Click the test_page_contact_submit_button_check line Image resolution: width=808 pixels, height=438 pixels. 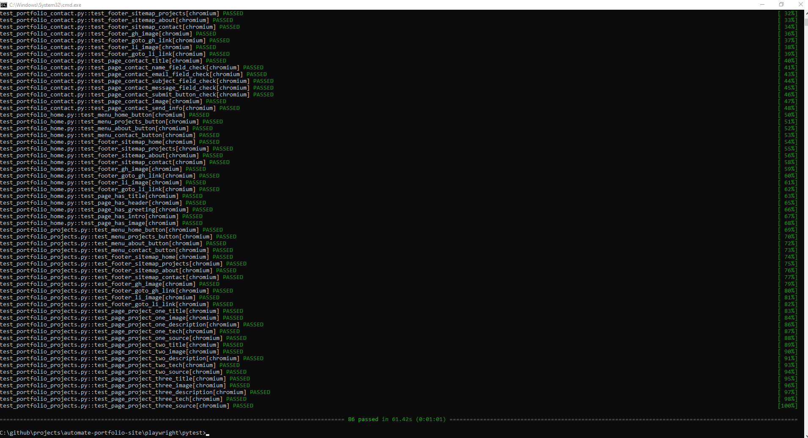[137, 95]
